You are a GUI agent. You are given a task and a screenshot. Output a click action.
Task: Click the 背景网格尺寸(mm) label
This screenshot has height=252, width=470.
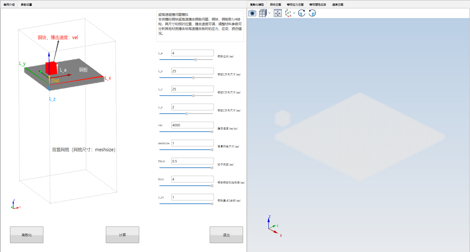click(228, 147)
